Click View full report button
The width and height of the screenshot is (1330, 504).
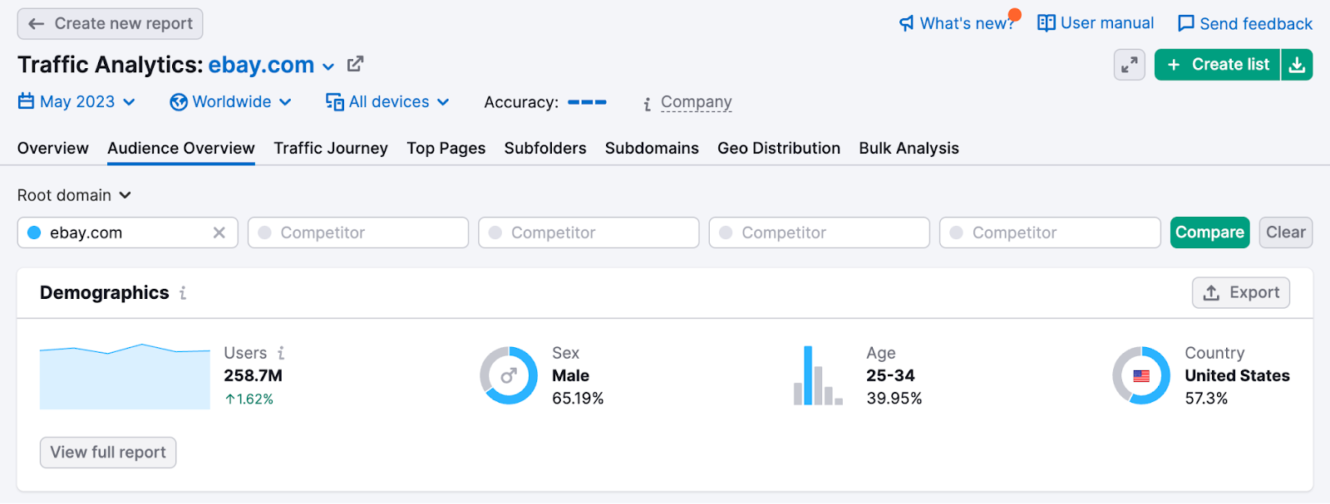[108, 453]
